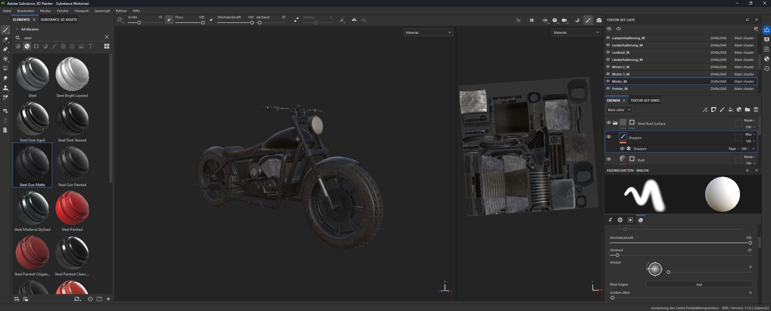Select the Polster_M texture set
This screenshot has width=771, height=311.
(620, 89)
